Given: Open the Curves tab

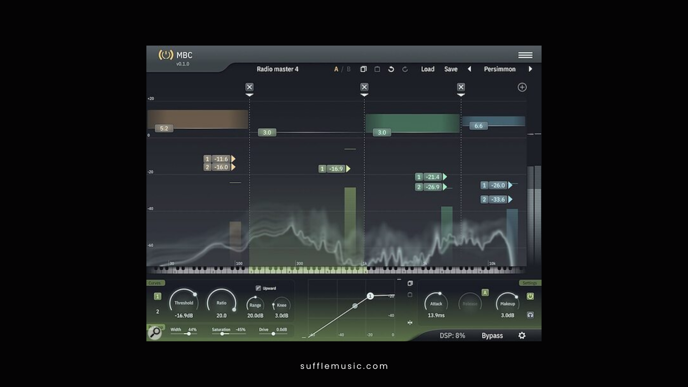Looking at the screenshot, I should pos(155,283).
